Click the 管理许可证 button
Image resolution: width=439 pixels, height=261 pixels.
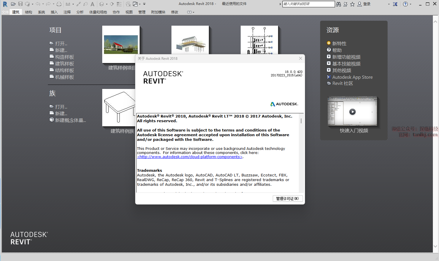click(287, 199)
